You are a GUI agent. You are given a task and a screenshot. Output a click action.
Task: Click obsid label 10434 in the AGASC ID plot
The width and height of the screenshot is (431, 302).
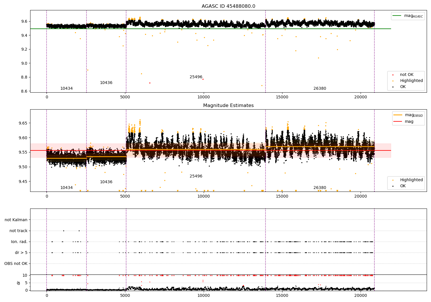[x=66, y=89]
